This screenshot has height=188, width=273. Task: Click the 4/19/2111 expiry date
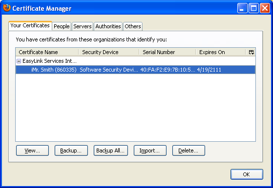click(209, 70)
